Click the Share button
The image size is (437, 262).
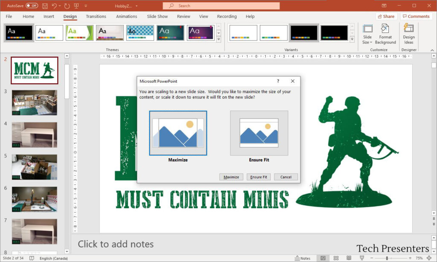(x=386, y=17)
